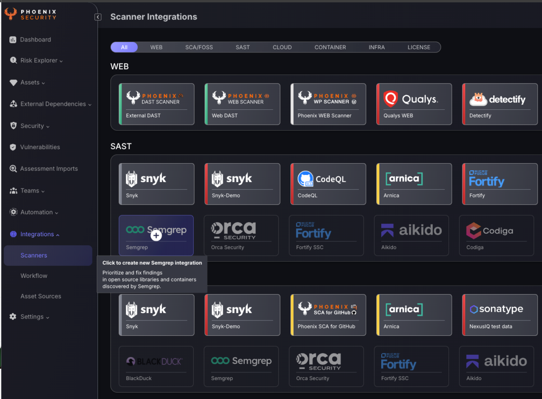Click the Codiga logo icon
Image resolution: width=542 pixels, height=399 pixels.
coord(473,231)
